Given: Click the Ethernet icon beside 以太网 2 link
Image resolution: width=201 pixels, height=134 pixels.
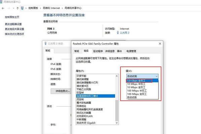Looking at the screenshot, I should pyautogui.click(x=118, y=32).
